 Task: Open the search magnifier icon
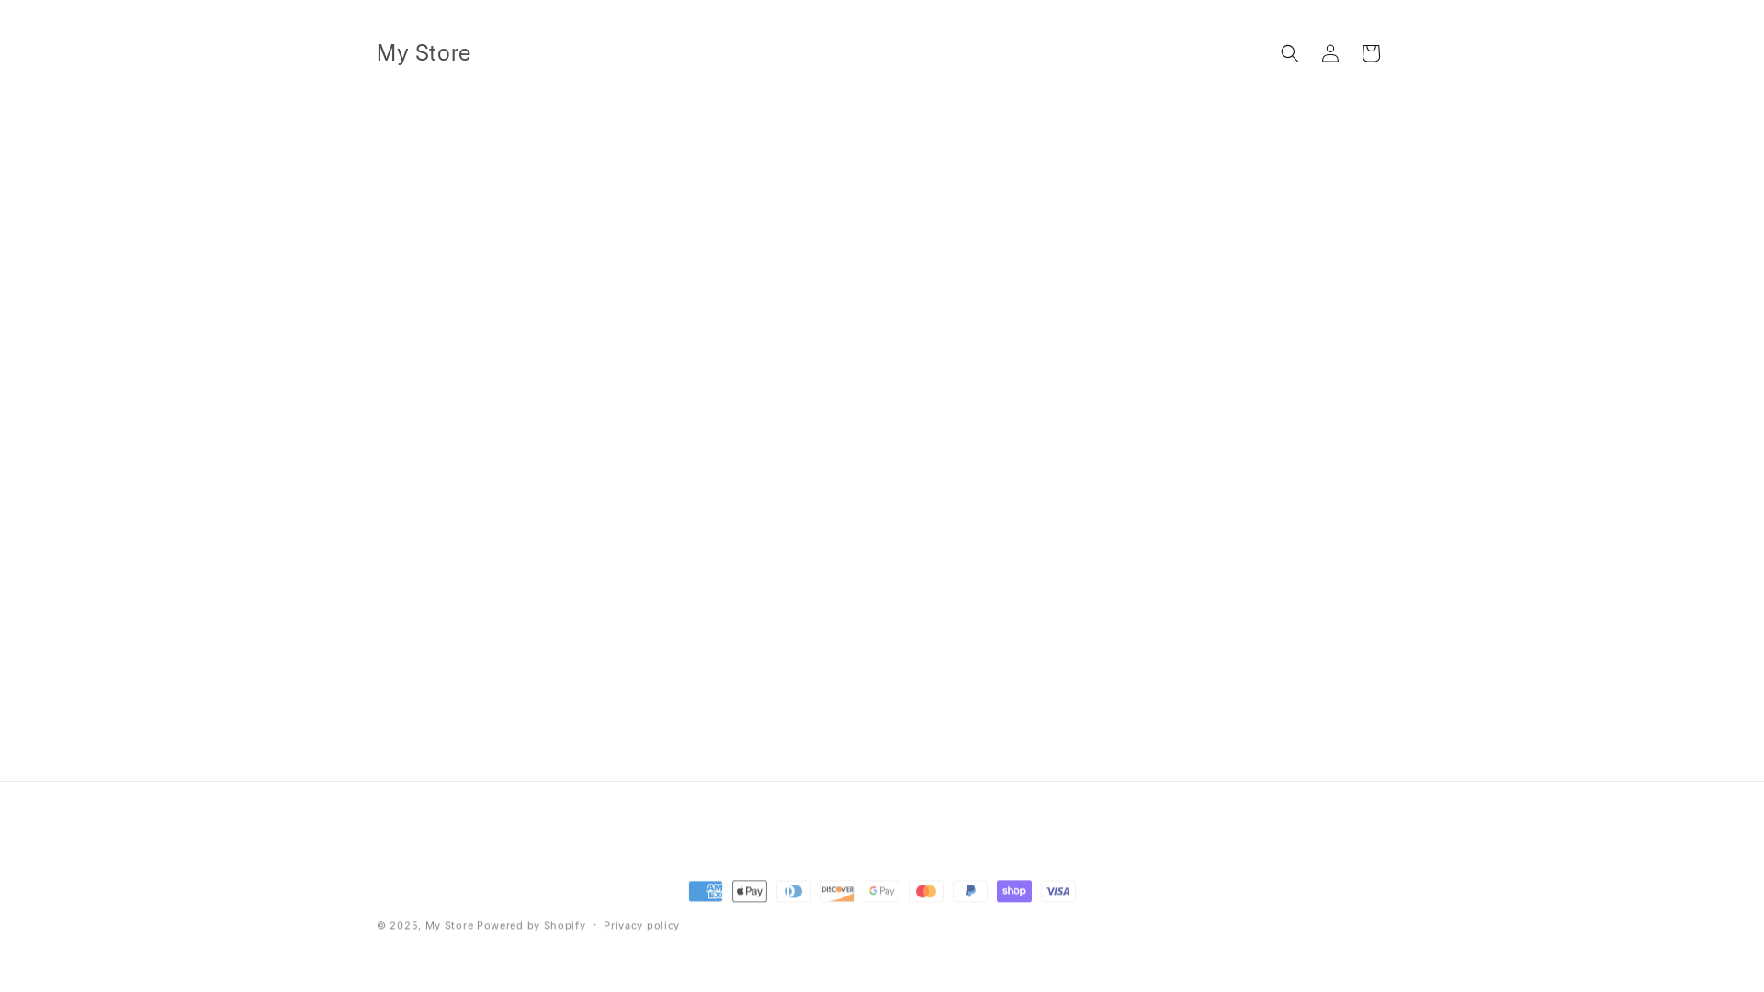pos(1290,53)
